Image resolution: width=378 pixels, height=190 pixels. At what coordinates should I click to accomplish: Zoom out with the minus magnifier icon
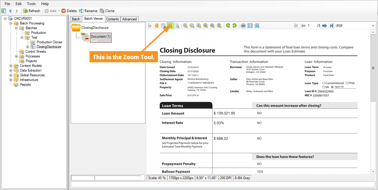click(x=192, y=26)
